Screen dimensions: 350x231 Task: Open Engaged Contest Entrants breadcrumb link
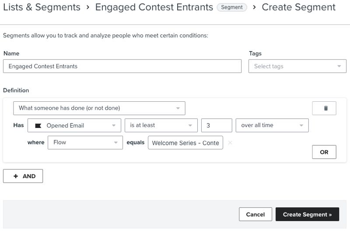[x=154, y=7]
